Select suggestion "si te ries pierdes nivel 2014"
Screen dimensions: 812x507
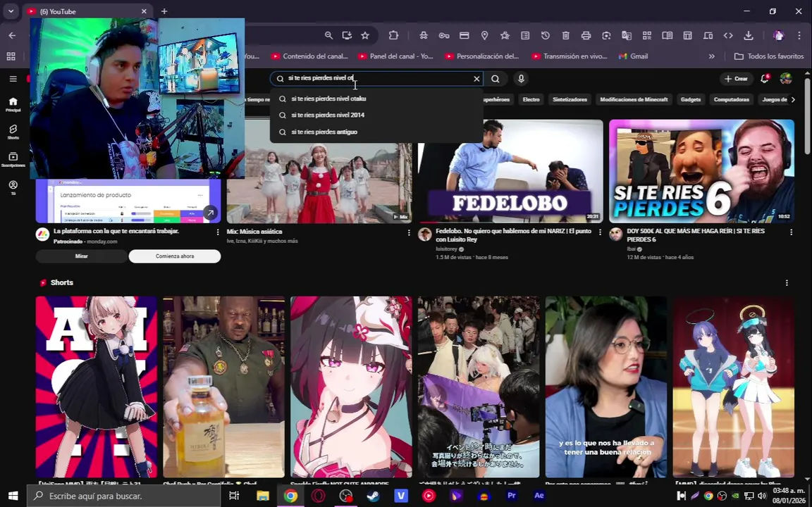tap(376, 115)
